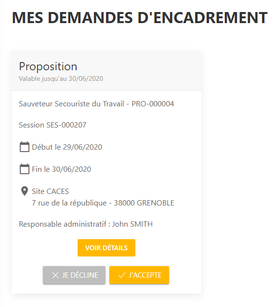Click the checkmark icon on J'accepte
The image size is (276, 307).
click(x=122, y=275)
